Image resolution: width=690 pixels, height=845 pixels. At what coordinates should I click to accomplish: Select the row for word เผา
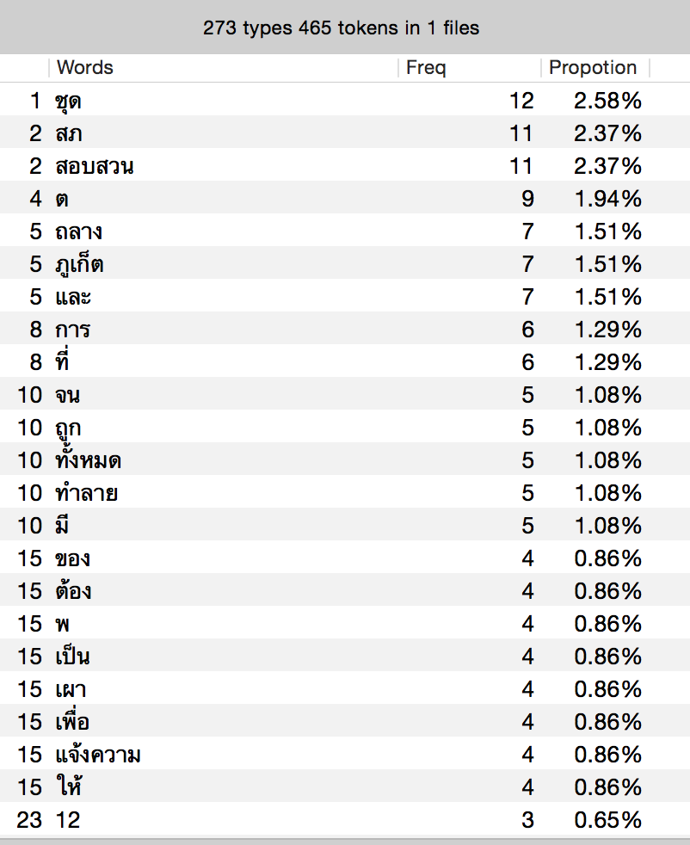[71, 690]
